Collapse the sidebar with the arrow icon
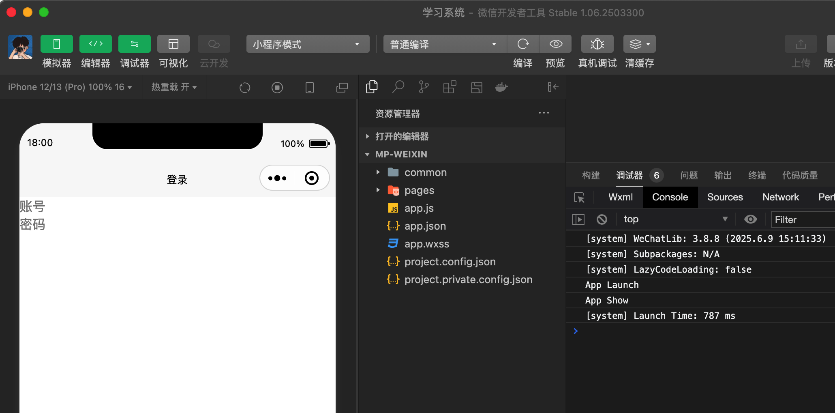Image resolution: width=835 pixels, height=413 pixels. tap(553, 87)
